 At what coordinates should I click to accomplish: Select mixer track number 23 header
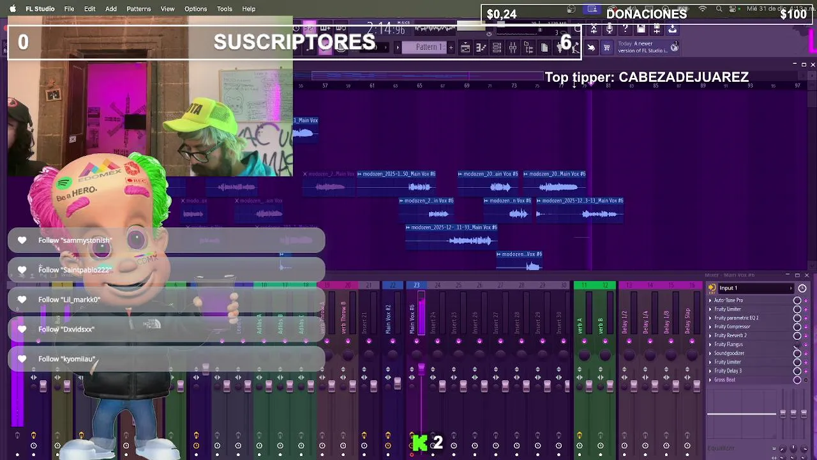pos(416,285)
